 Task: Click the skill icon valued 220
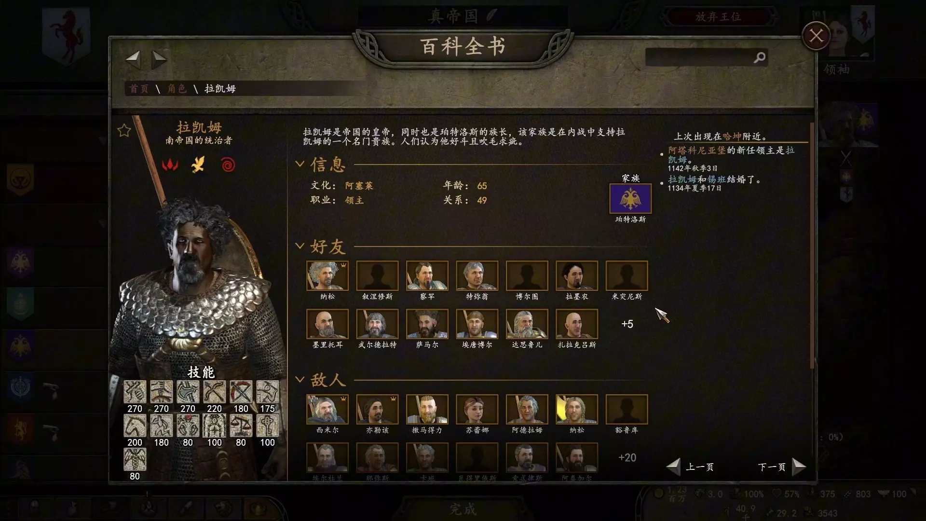click(214, 392)
